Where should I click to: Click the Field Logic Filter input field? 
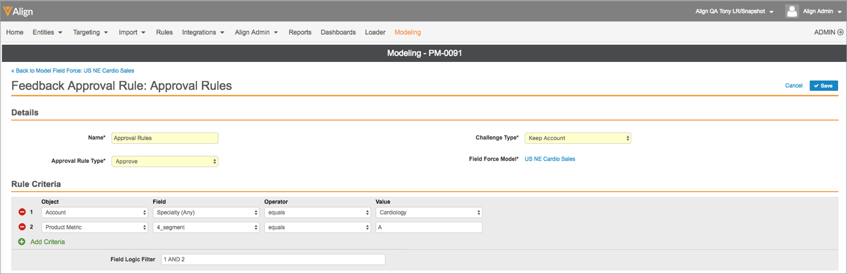point(272,260)
